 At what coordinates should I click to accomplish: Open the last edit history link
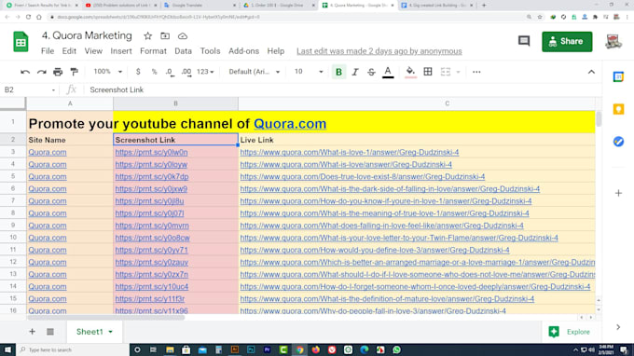[379, 51]
